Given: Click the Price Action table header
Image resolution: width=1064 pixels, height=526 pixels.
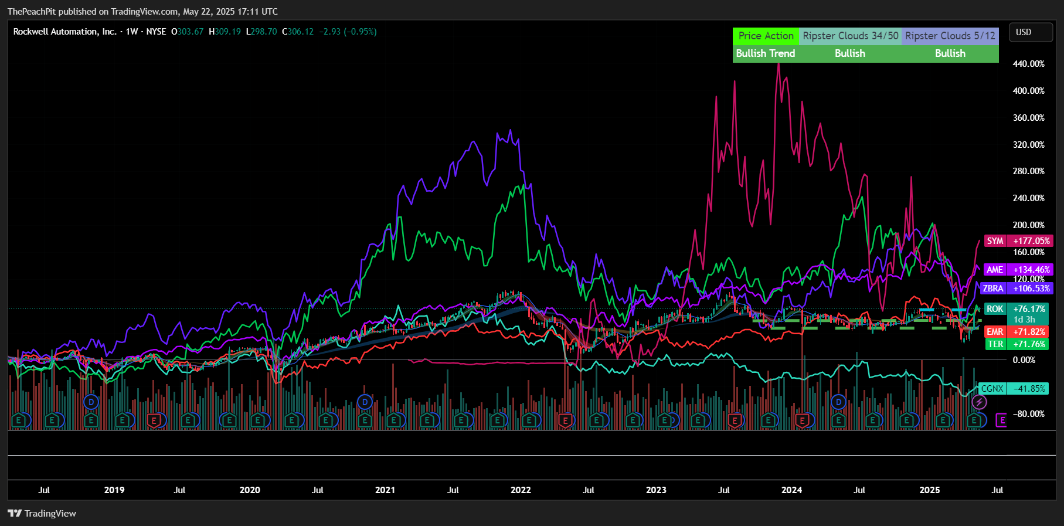Looking at the screenshot, I should 766,36.
